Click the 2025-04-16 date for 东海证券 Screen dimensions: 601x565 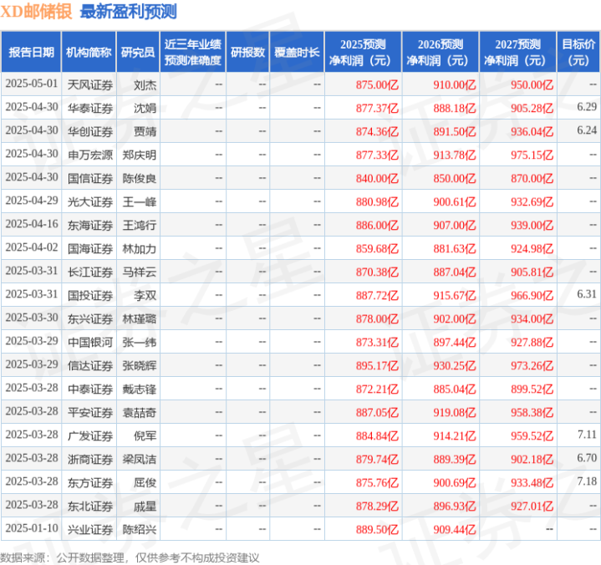32,224
